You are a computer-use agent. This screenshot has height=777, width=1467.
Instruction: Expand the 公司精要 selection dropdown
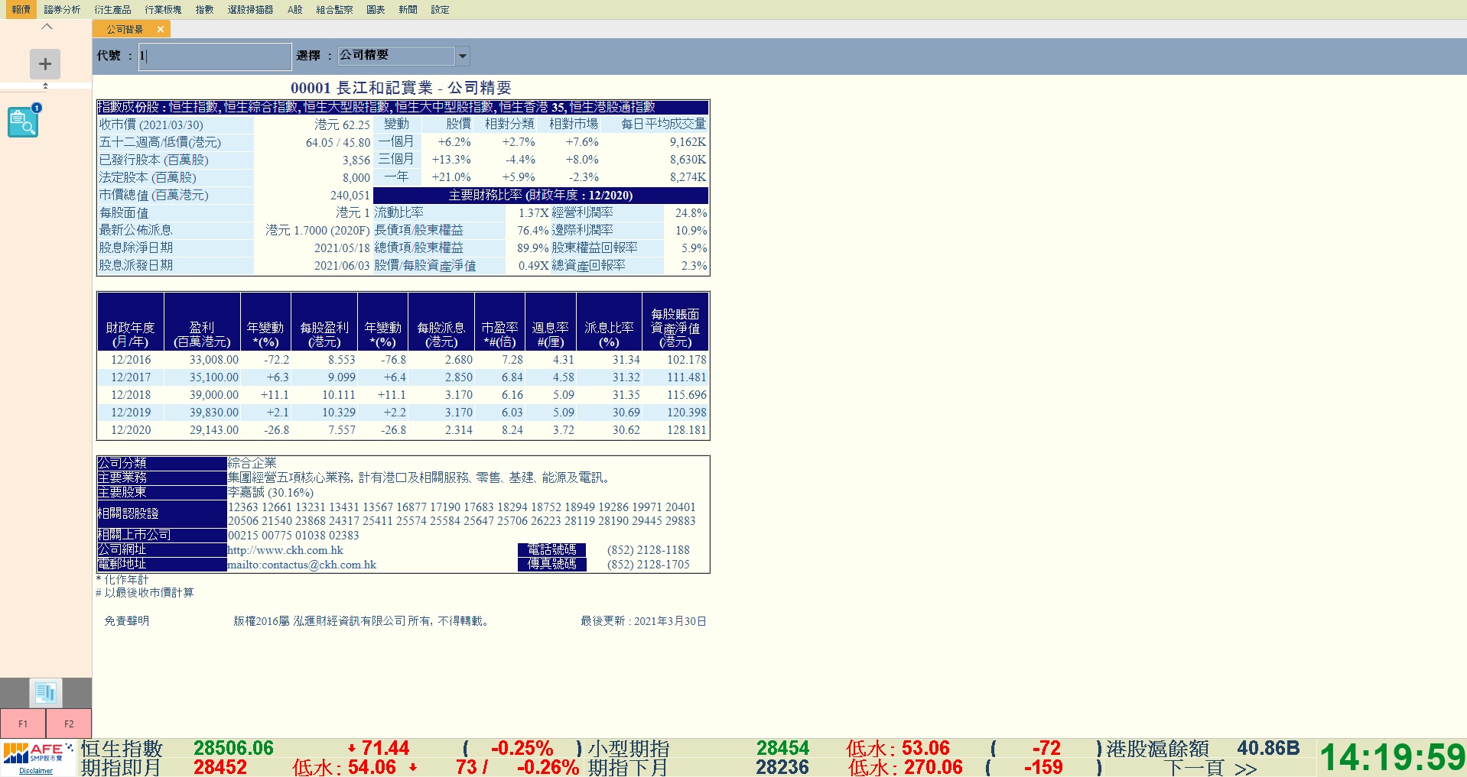click(462, 56)
